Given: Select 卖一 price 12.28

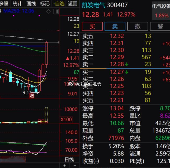Looking at the screenshot, I should (x=117, y=64).
